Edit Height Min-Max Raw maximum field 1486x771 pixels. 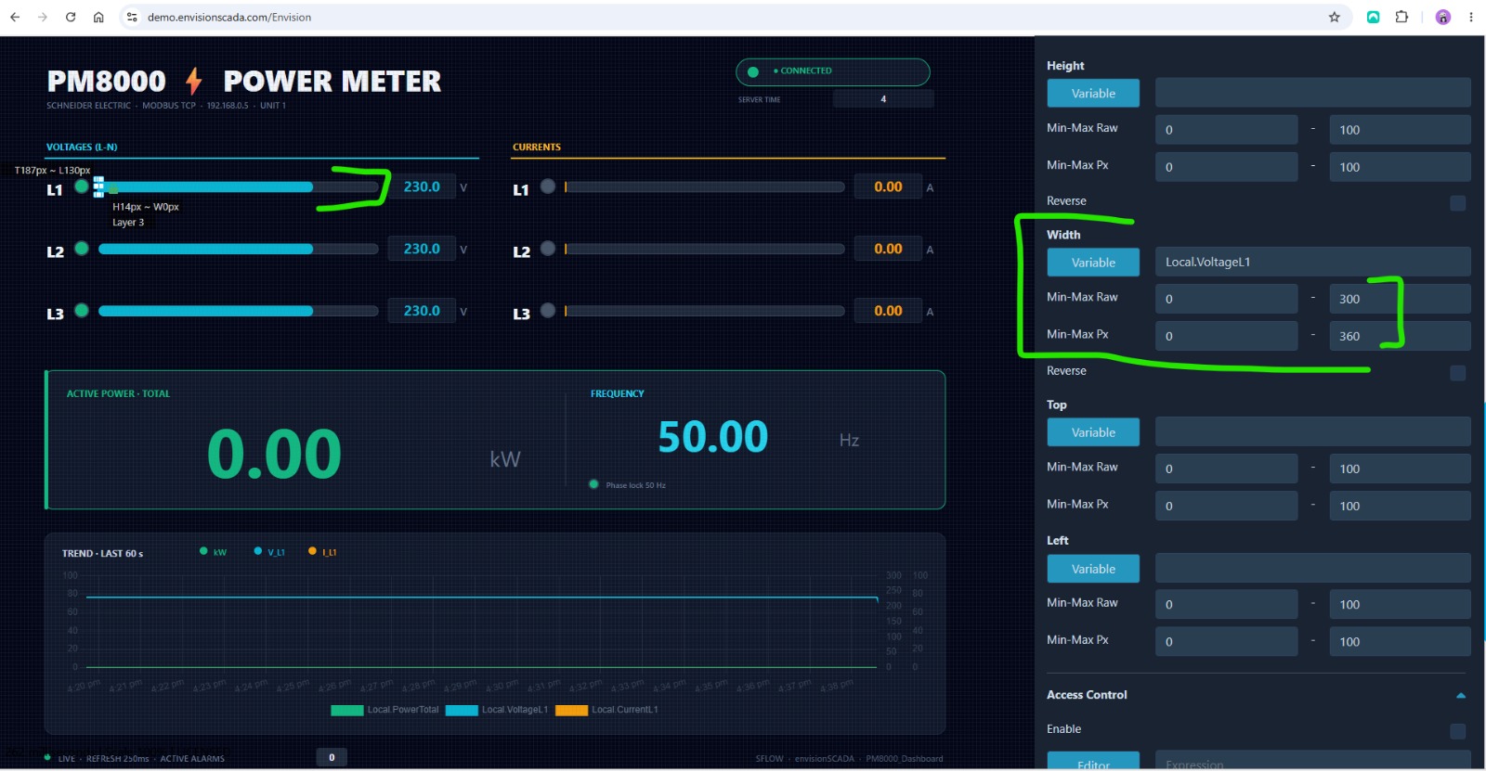[1400, 130]
